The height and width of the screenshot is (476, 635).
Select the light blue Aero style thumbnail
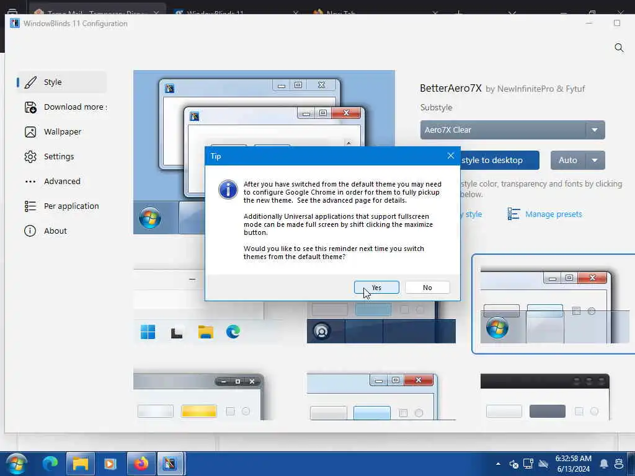(381, 397)
